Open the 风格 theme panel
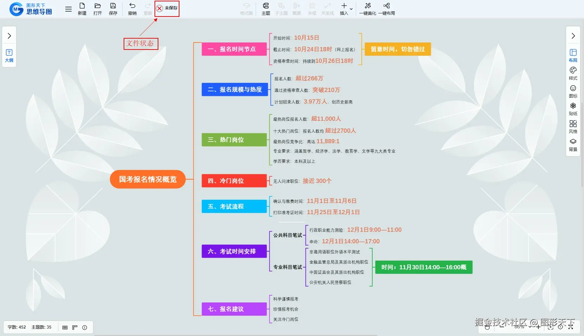The image size is (584, 336). [573, 127]
